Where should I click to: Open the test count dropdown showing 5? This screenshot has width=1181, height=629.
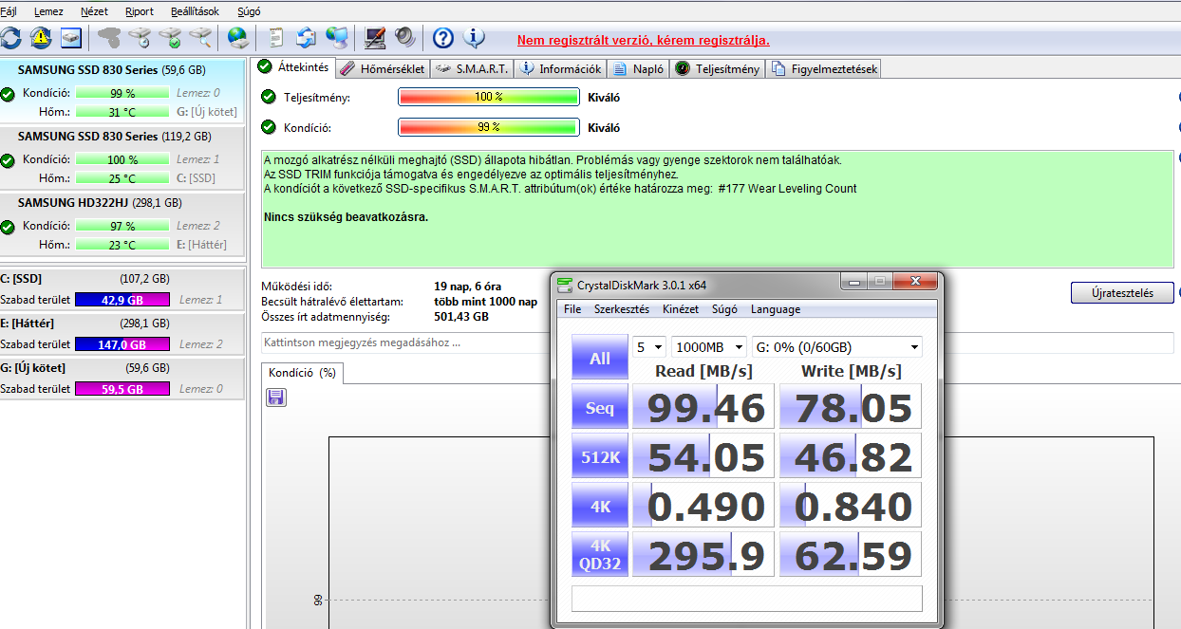pyautogui.click(x=649, y=347)
